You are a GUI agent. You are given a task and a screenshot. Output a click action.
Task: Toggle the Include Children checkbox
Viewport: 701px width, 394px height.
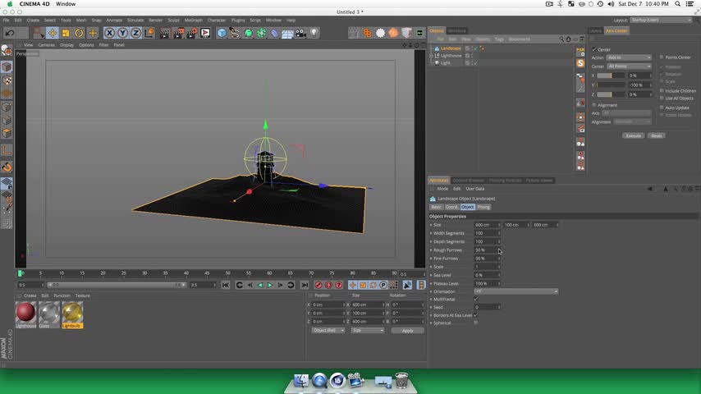(x=662, y=90)
